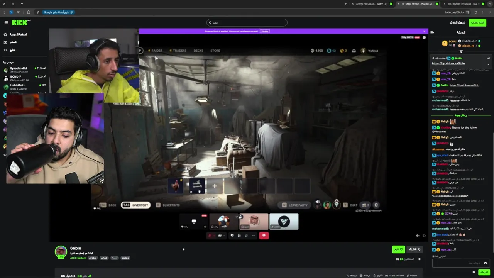The width and height of the screenshot is (494, 278).
Task: Open chat settings gear icon
Action: [x=474, y=272]
